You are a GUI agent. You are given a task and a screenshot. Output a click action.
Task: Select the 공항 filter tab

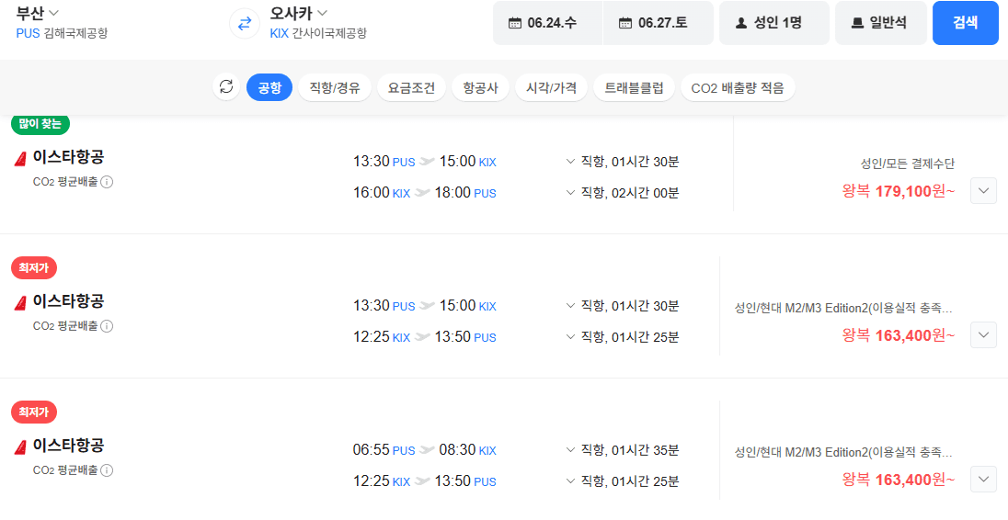tap(269, 87)
